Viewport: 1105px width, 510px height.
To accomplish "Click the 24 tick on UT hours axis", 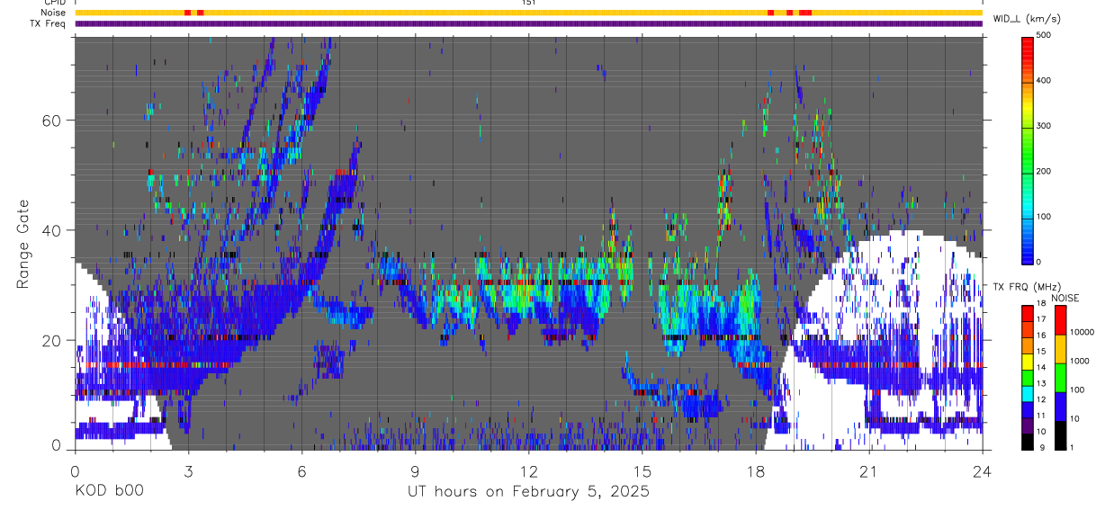I will point(983,470).
